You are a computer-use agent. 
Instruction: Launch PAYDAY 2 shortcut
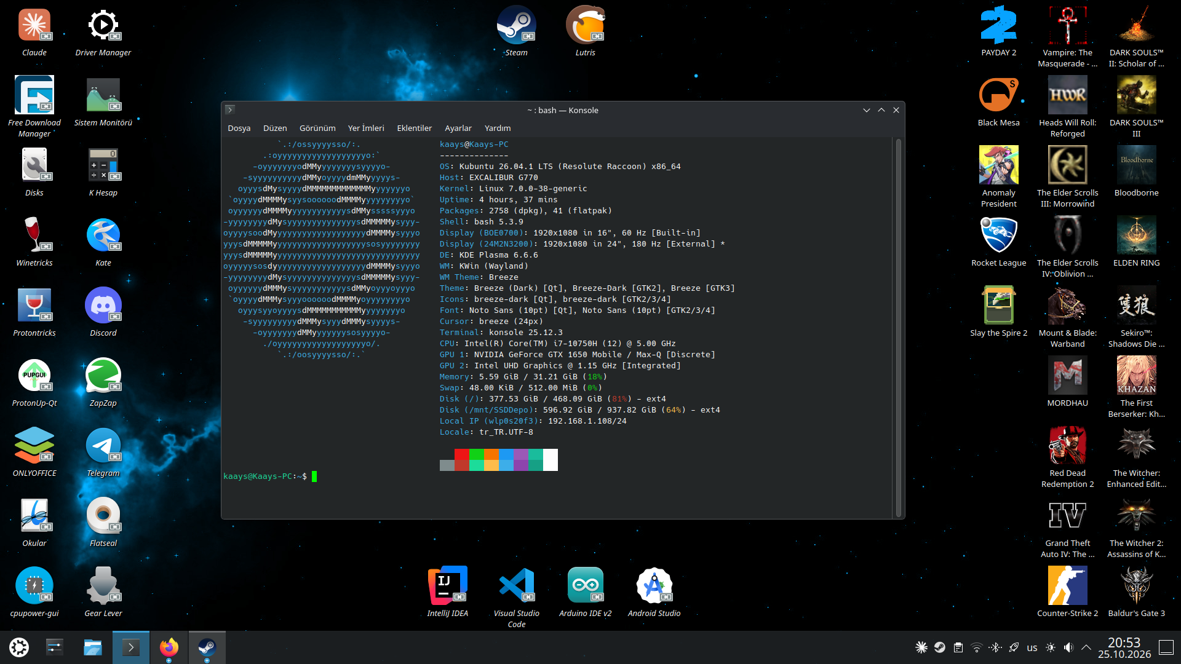(x=998, y=26)
